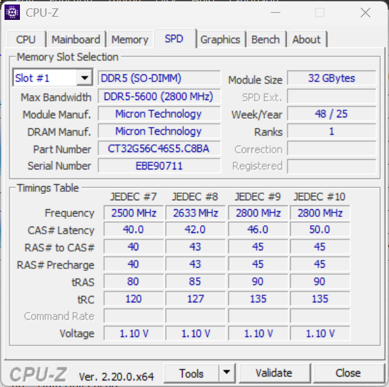
Task: Click the Max Bandwidth label
Action: (56, 98)
